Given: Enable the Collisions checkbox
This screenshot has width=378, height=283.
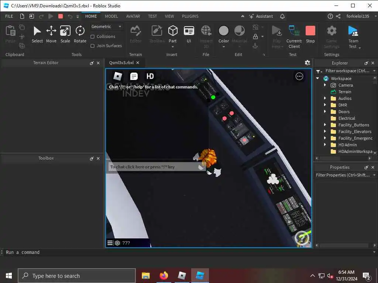Looking at the screenshot, I should click(92, 36).
